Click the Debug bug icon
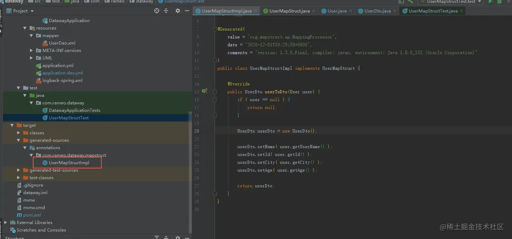The width and height of the screenshot is (512, 239). [x=500, y=2]
